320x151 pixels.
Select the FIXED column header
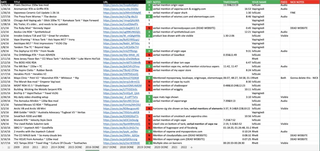click(x=285, y=2)
